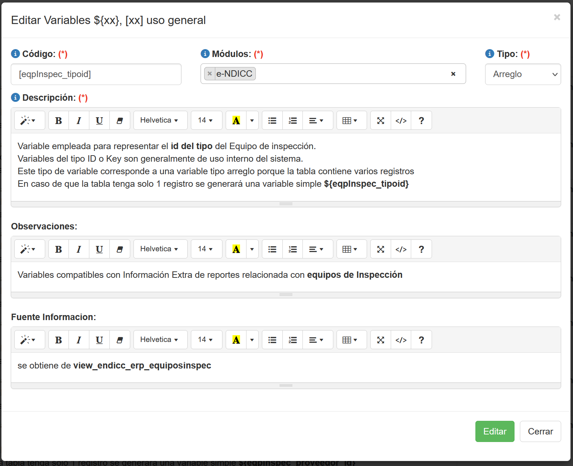573x466 pixels.
Task: Click help icon in Fuente Informacion toolbar
Action: point(421,340)
